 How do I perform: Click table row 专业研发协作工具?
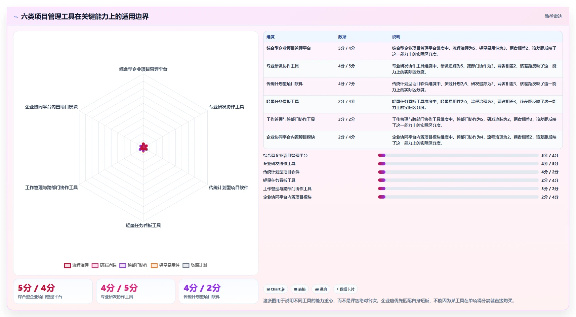click(413, 69)
